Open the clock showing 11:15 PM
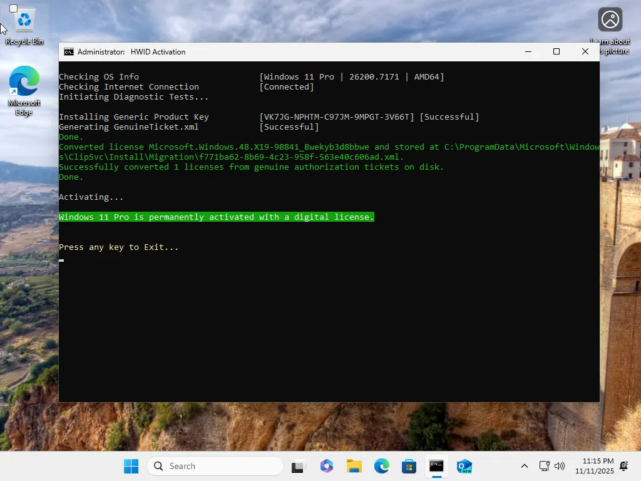641x481 pixels. click(595, 466)
